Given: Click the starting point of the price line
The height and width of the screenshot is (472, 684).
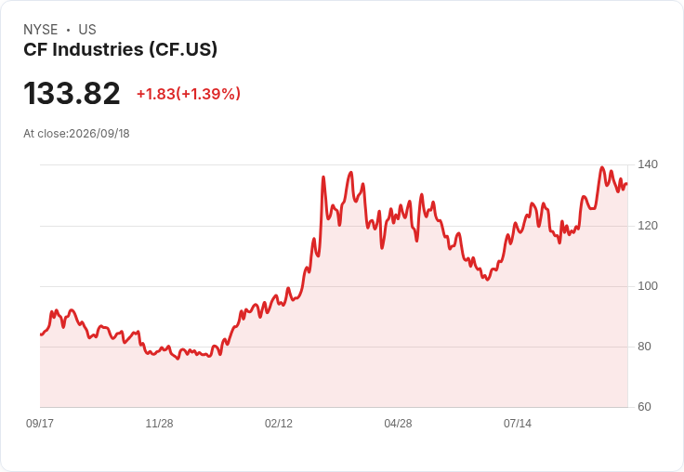Looking at the screenshot, I should 41,334.
